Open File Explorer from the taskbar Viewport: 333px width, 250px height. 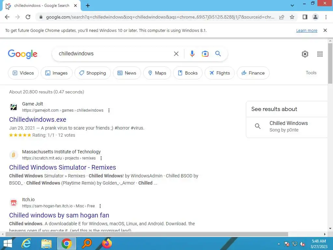[x=46, y=243]
